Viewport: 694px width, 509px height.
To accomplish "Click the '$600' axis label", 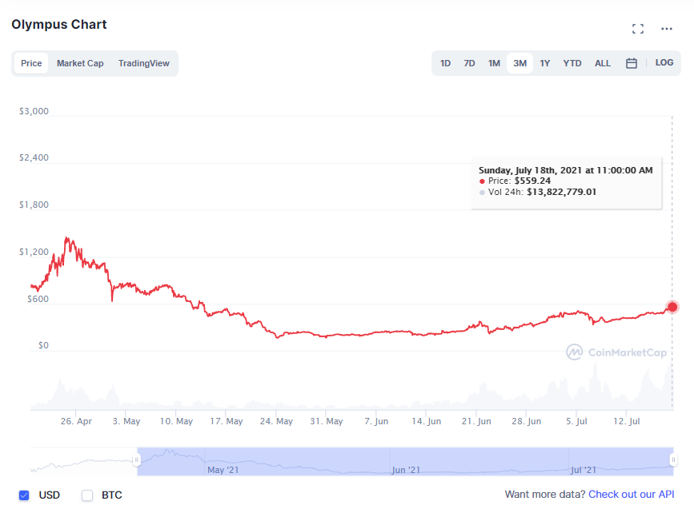I will (x=38, y=299).
